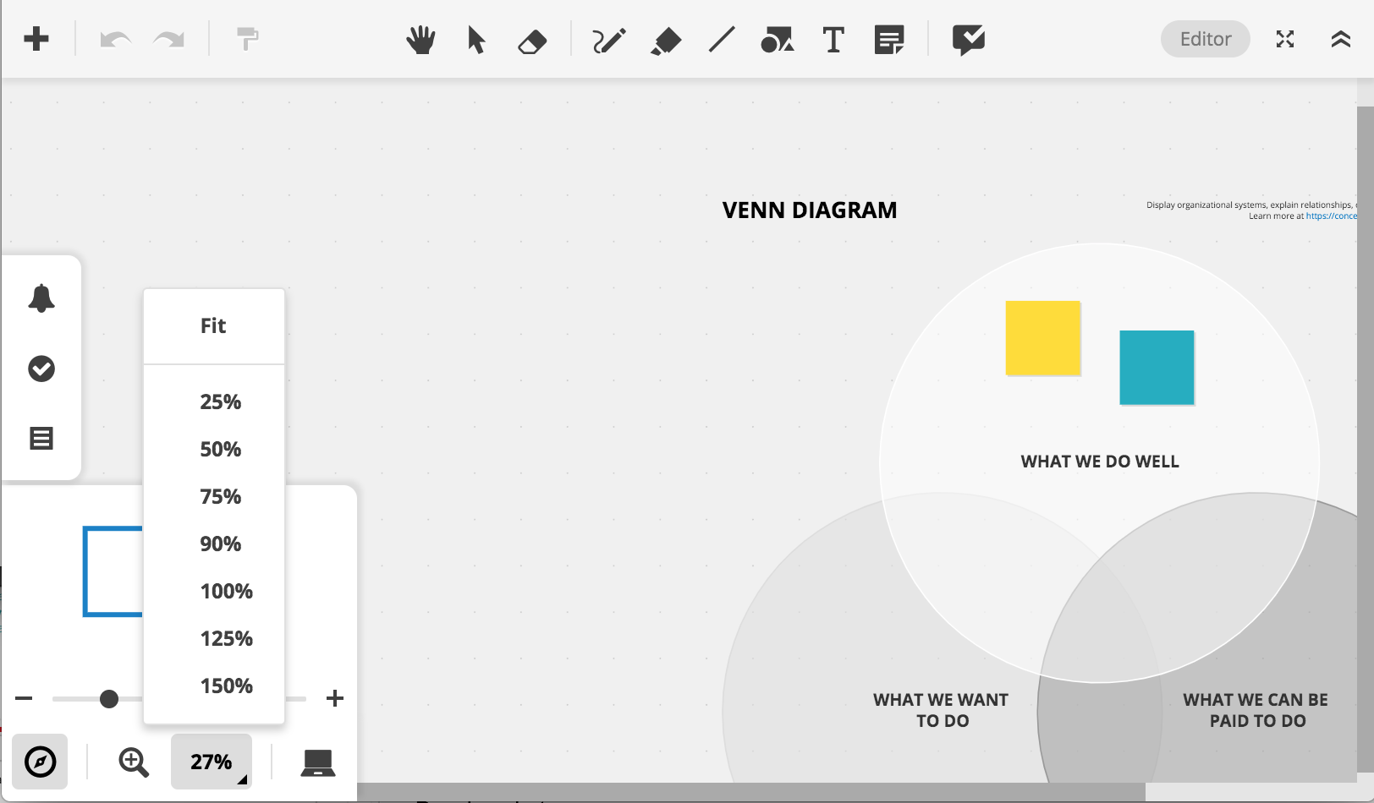Set zoom to 90%
The width and height of the screenshot is (1374, 803).
click(x=220, y=544)
